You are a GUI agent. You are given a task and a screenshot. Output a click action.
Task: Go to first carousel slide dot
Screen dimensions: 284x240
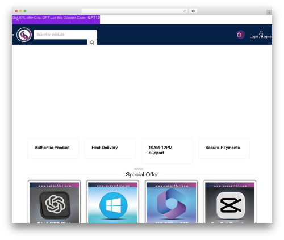pyautogui.click(x=135, y=169)
